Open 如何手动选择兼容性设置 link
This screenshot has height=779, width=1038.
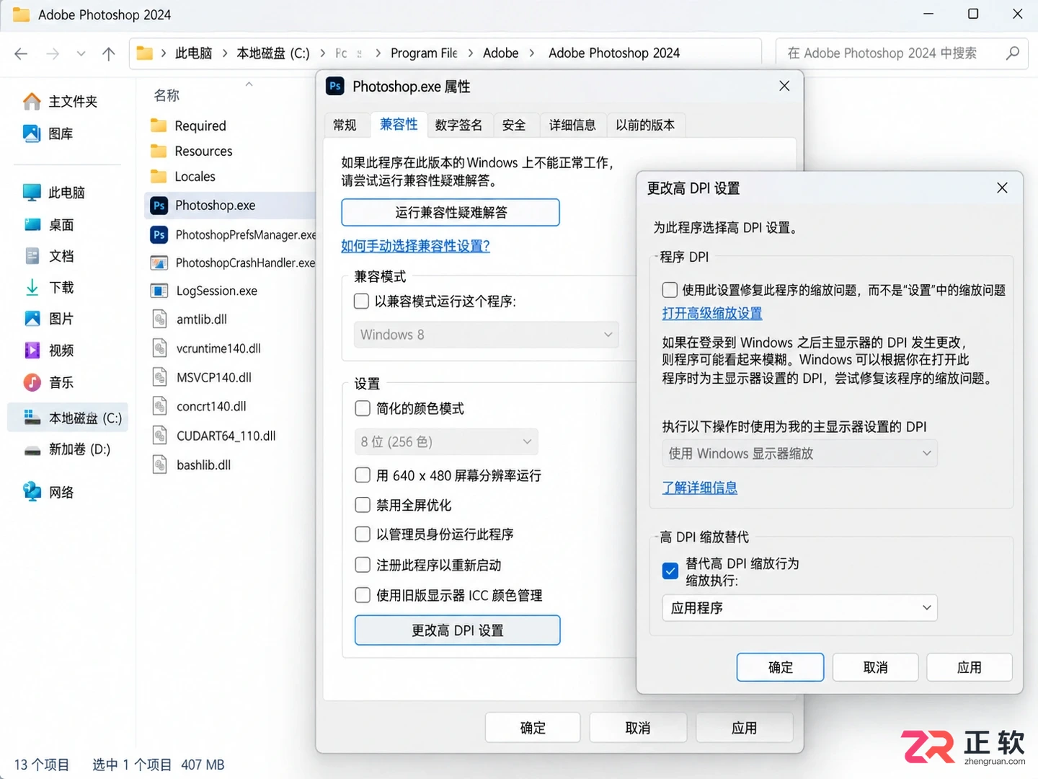(416, 246)
